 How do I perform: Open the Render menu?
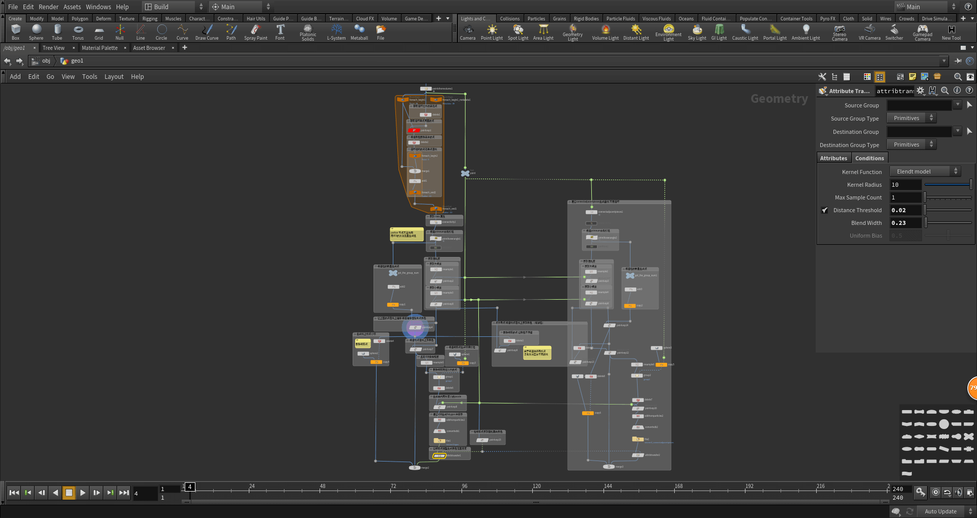pyautogui.click(x=48, y=7)
